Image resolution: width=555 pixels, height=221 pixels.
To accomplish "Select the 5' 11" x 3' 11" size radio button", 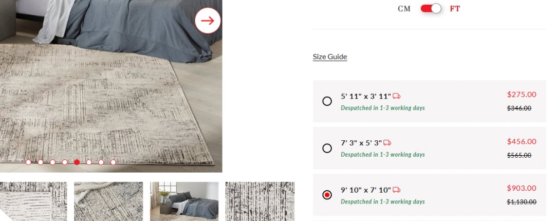I will point(327,101).
